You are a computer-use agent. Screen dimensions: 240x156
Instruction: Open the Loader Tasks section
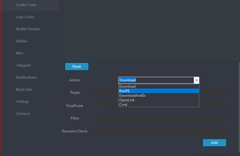[29, 5]
